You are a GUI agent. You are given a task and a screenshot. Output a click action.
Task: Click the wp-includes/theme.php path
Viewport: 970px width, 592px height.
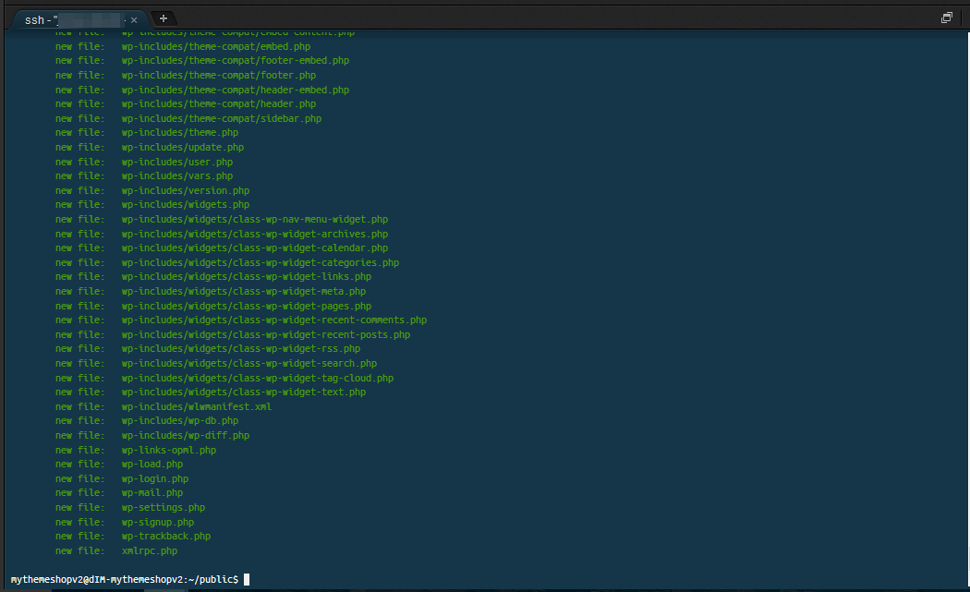point(180,132)
